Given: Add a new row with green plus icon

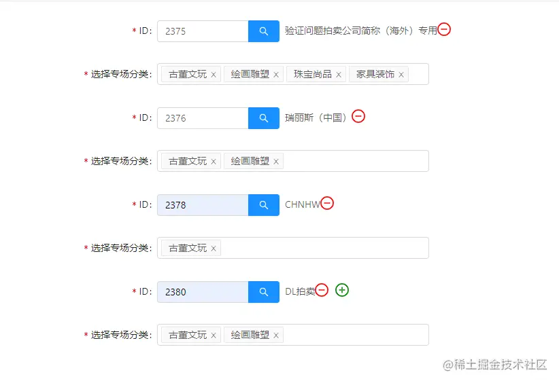Looking at the screenshot, I should click(x=342, y=290).
